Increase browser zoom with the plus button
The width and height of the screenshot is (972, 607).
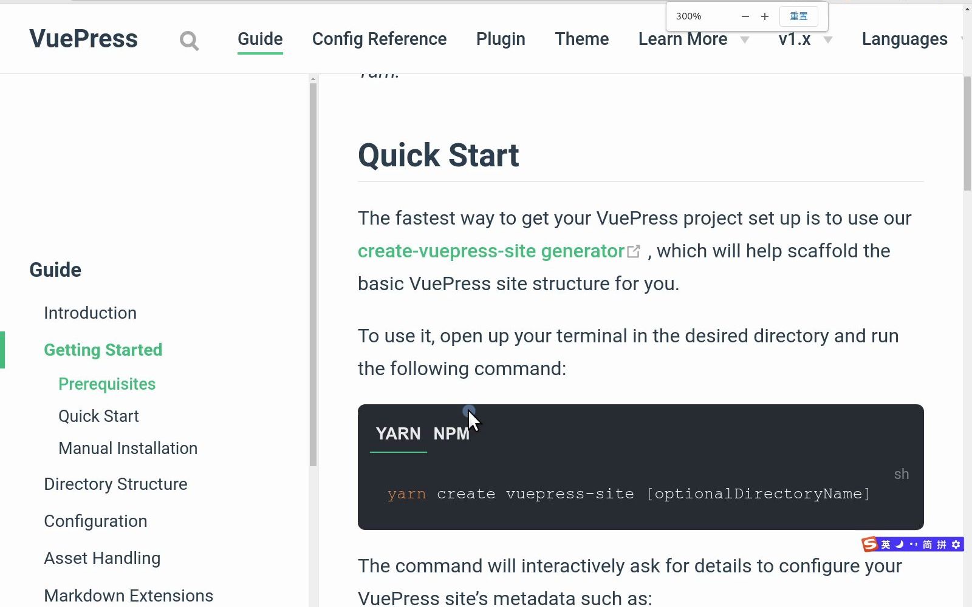click(x=765, y=16)
